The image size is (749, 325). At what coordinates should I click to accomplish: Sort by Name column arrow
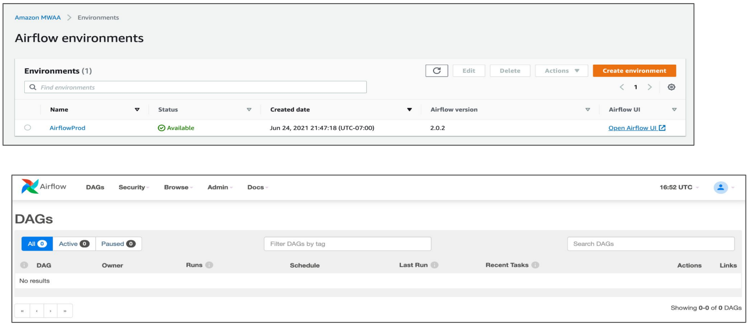pyautogui.click(x=137, y=110)
